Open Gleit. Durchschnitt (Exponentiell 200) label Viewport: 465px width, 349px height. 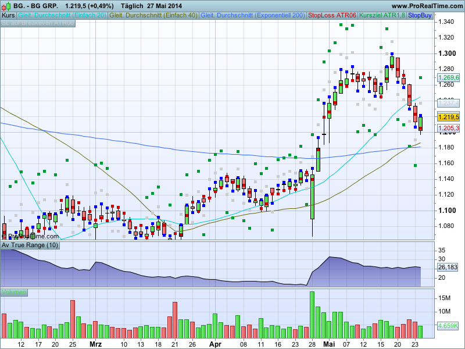[253, 16]
